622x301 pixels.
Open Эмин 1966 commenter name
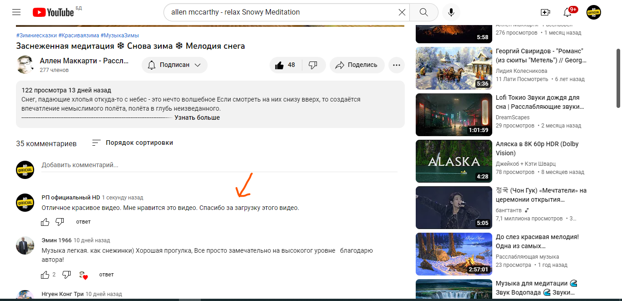pyautogui.click(x=56, y=240)
